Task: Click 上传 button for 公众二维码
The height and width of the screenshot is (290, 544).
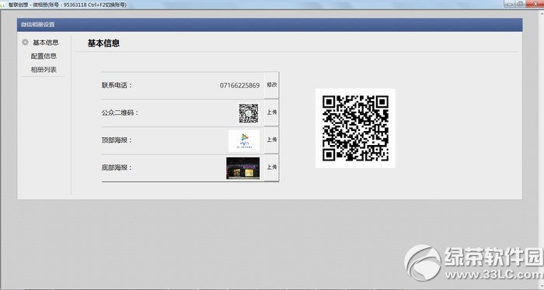Action: 272,112
